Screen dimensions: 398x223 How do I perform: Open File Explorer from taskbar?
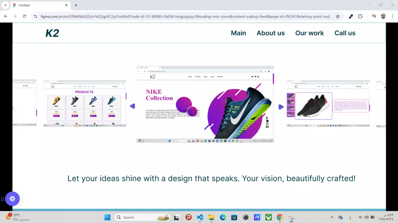[211, 217]
